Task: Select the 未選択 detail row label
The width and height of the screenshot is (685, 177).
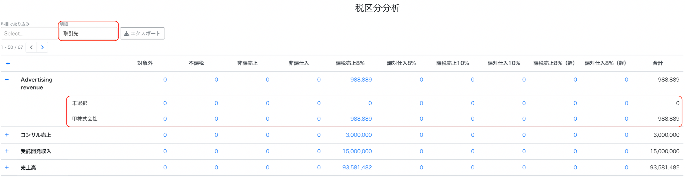Action: pos(80,103)
